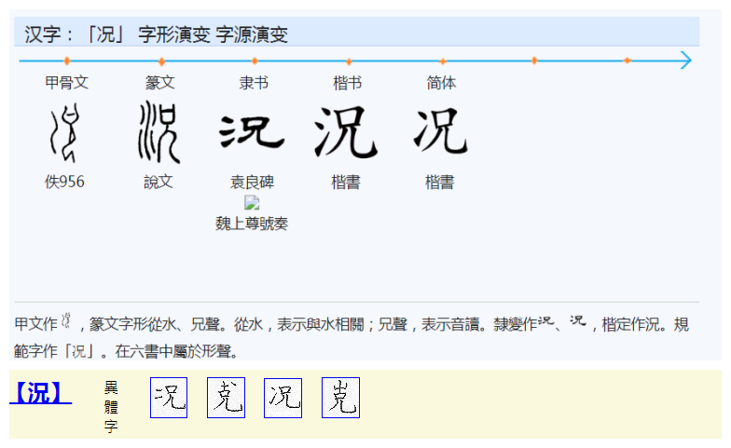This screenshot has width=731, height=448.
Task: Open the fourth variant character box
Action: click(x=341, y=398)
